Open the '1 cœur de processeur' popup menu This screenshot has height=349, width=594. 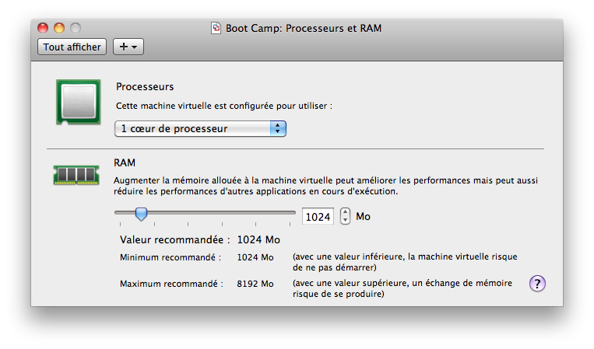[x=200, y=128]
